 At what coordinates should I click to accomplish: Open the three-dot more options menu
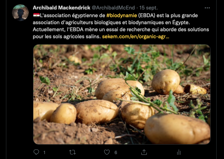tap(207, 8)
